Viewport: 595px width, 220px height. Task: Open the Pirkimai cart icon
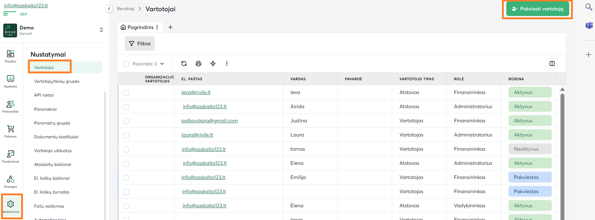[11, 131]
